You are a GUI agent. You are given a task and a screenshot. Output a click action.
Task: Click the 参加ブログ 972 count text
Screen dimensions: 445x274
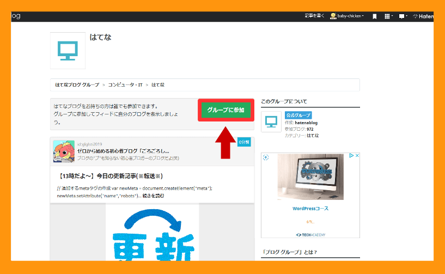pos(299,129)
